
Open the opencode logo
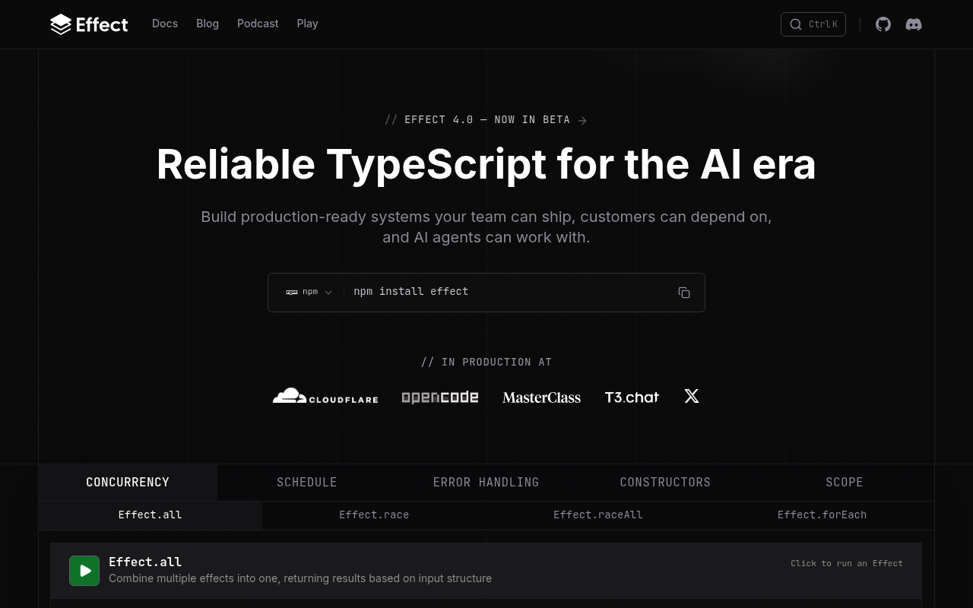pyautogui.click(x=440, y=397)
